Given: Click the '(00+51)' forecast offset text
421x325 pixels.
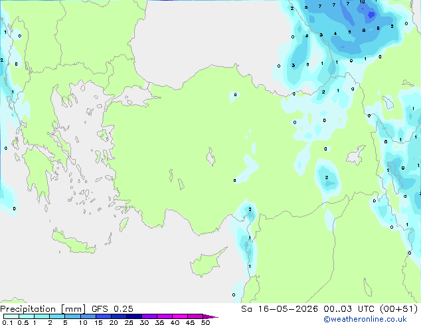Looking at the screenshot, I should coord(399,309).
